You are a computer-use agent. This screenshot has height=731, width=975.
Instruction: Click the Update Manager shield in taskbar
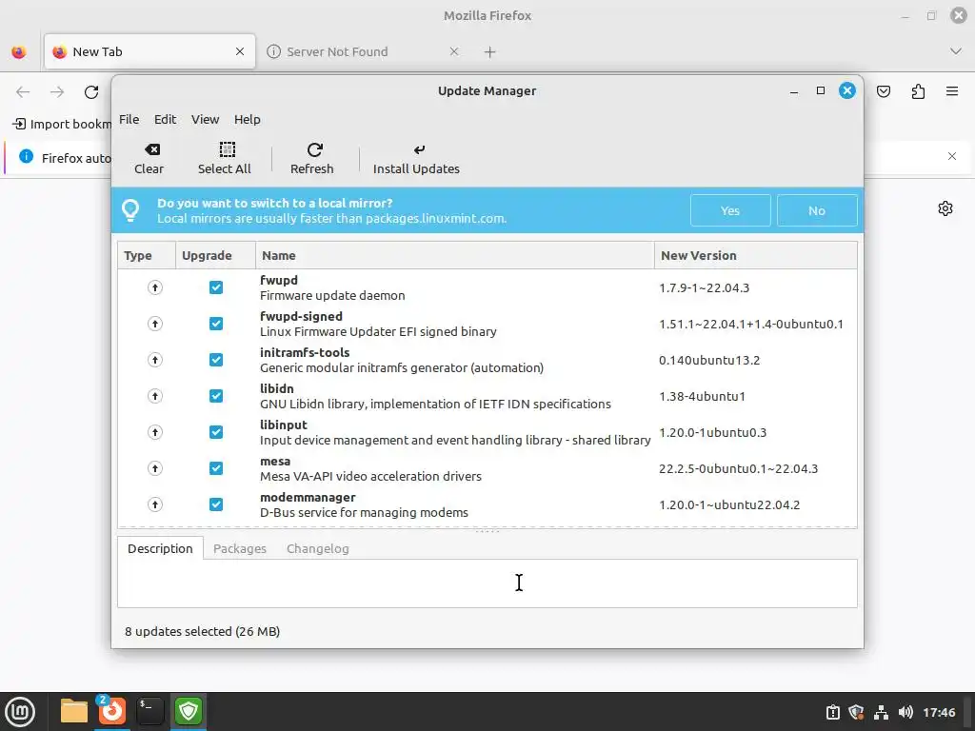click(x=189, y=710)
